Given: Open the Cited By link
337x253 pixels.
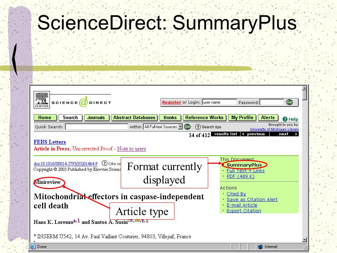Looking at the screenshot, I should [236, 194].
